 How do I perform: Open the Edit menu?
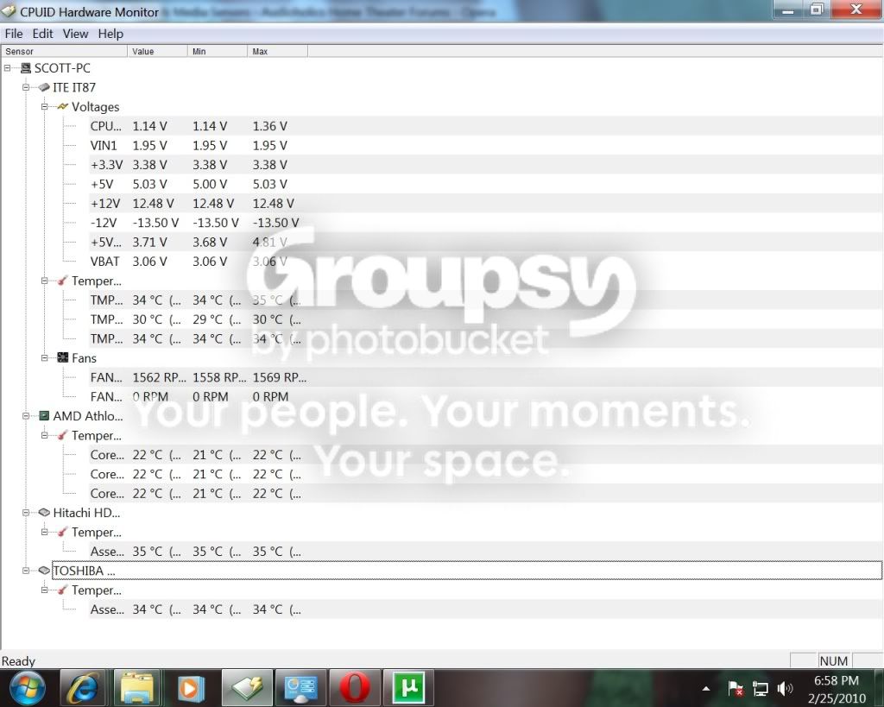42,34
